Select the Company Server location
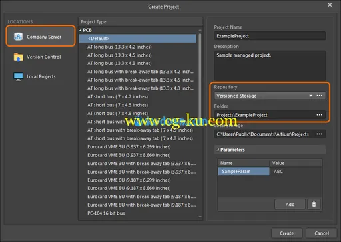Viewport: 341px width, 242px height. [41, 36]
